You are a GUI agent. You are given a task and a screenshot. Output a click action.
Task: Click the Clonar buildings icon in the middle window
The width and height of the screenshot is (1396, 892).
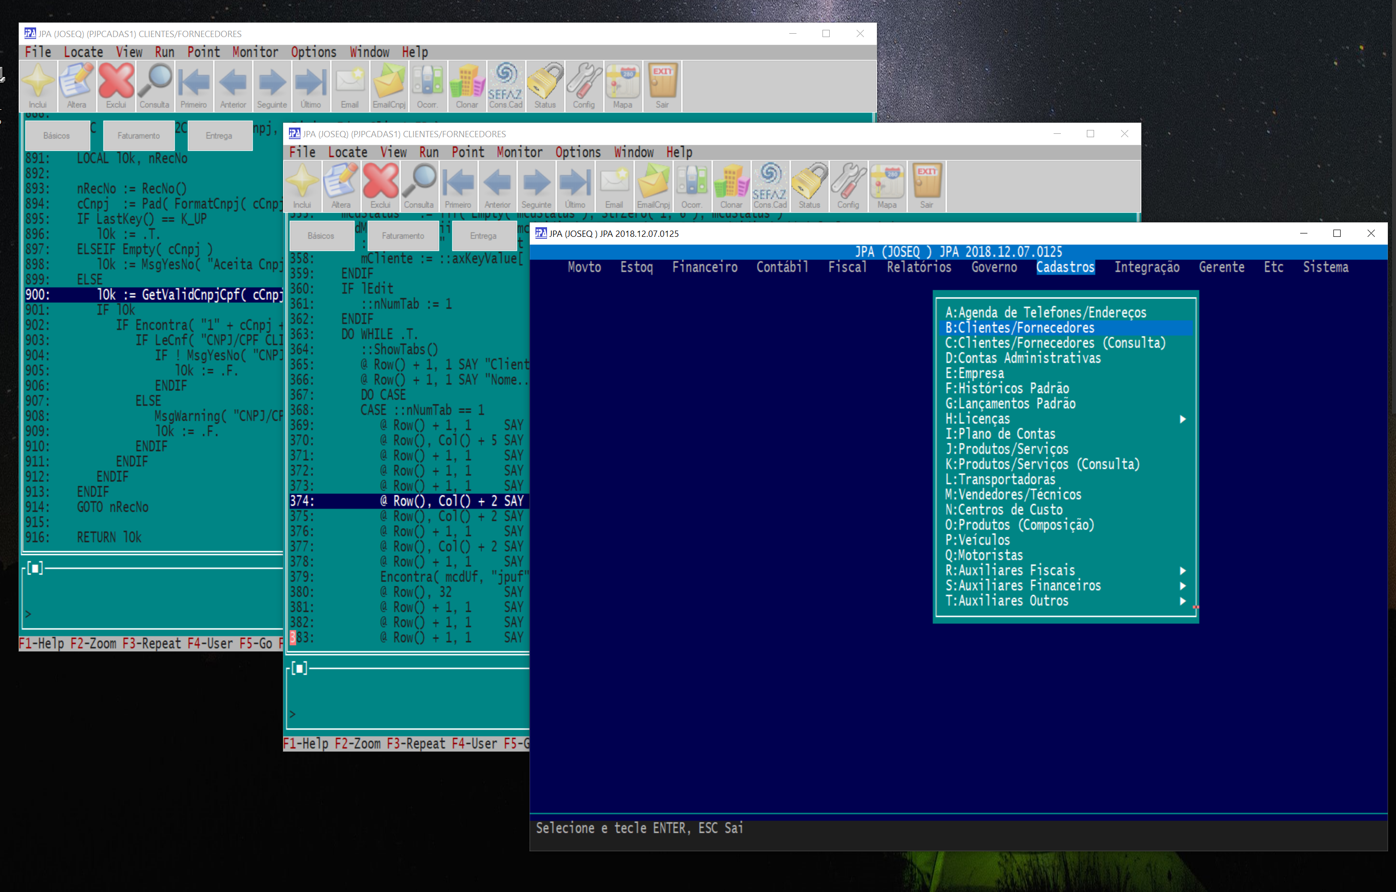click(x=731, y=185)
